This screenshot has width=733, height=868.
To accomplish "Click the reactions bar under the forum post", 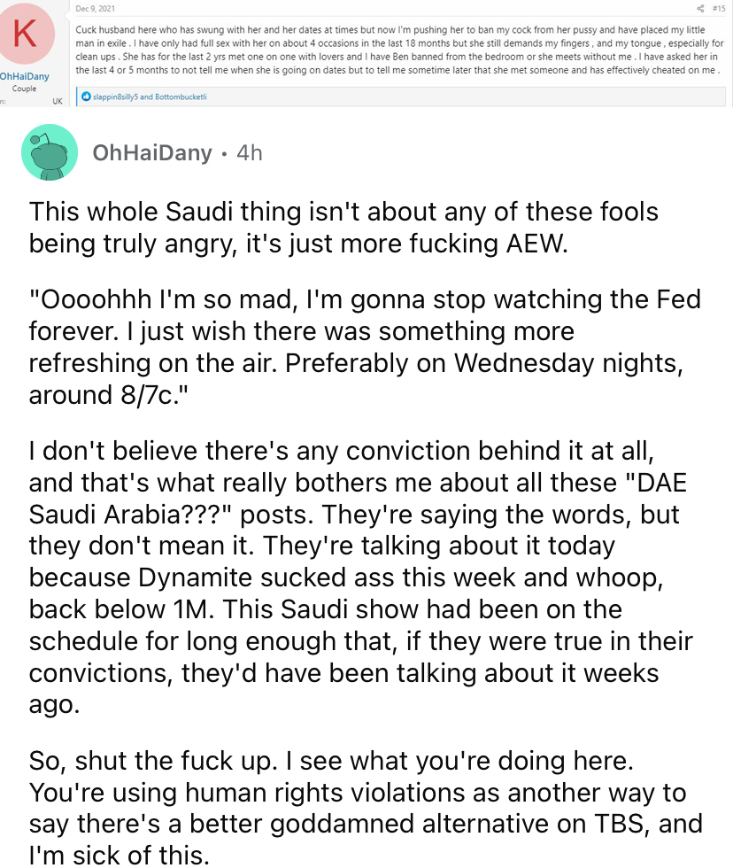I will [400, 97].
